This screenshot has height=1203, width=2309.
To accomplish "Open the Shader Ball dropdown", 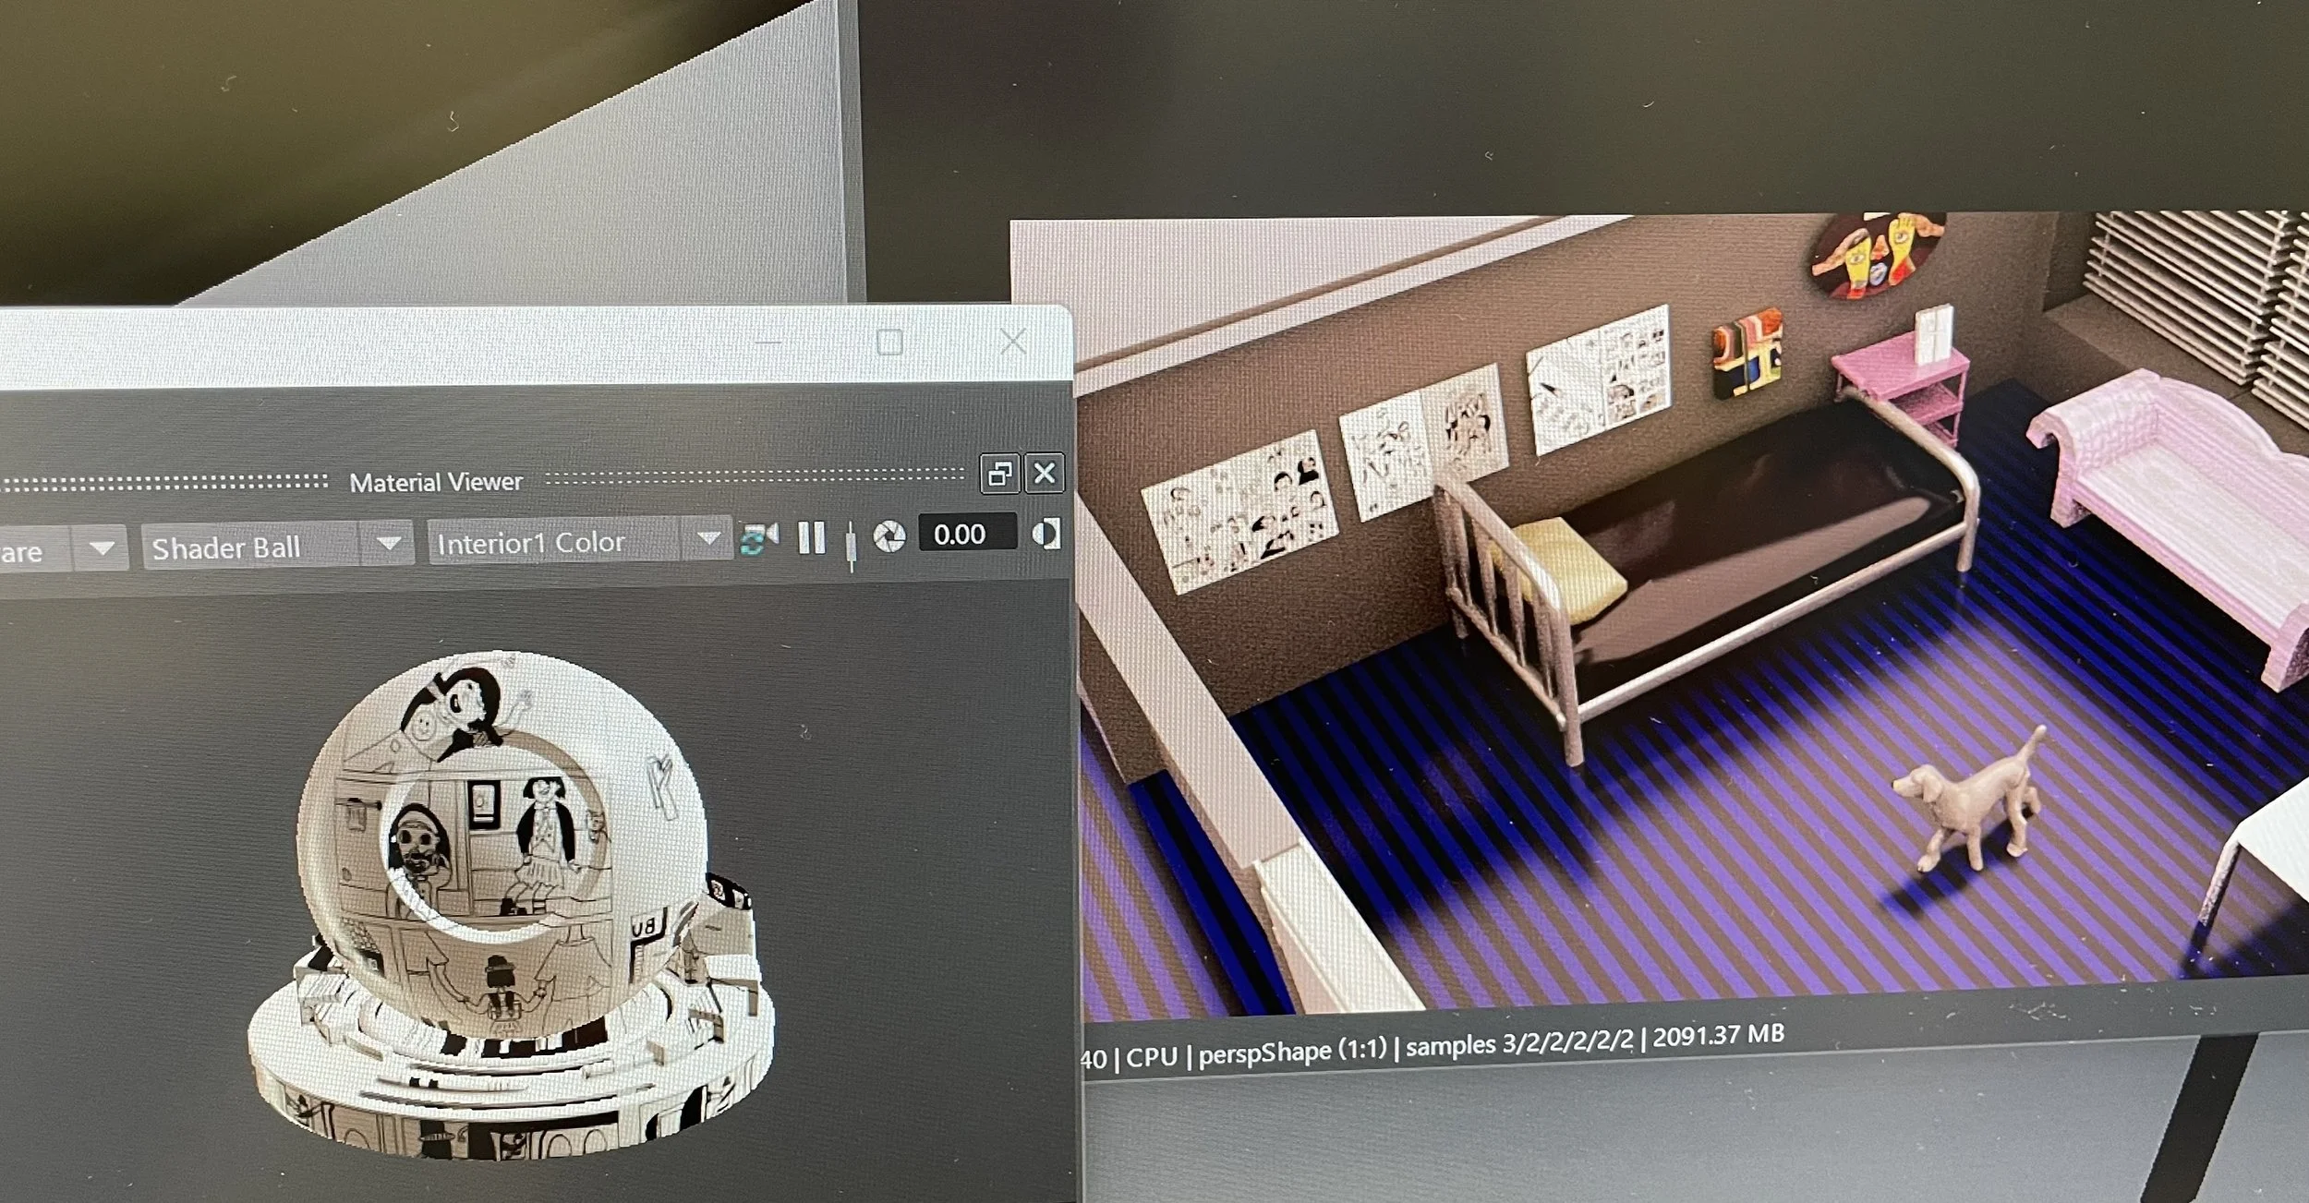I will tap(389, 544).
